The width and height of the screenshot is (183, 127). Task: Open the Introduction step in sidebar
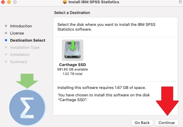click(x=21, y=26)
